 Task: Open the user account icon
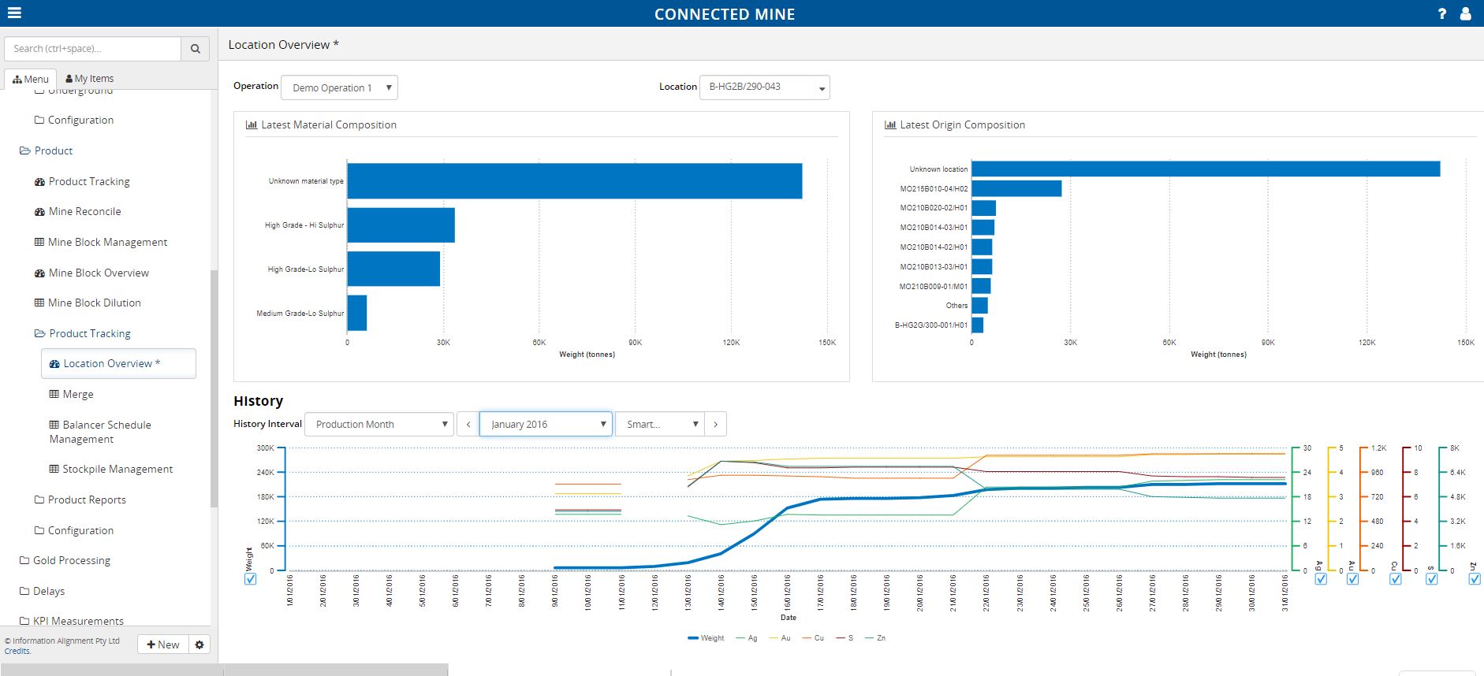pyautogui.click(x=1466, y=13)
